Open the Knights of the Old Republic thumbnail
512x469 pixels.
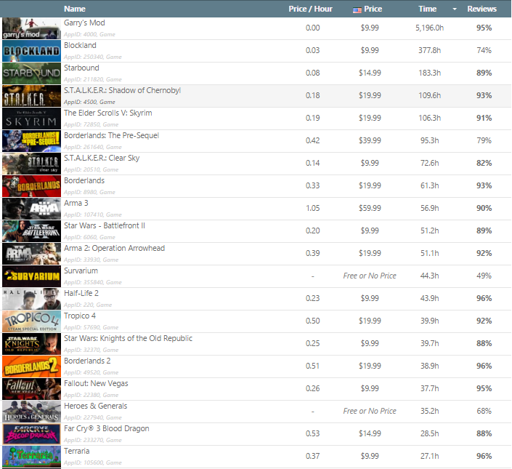pyautogui.click(x=31, y=344)
